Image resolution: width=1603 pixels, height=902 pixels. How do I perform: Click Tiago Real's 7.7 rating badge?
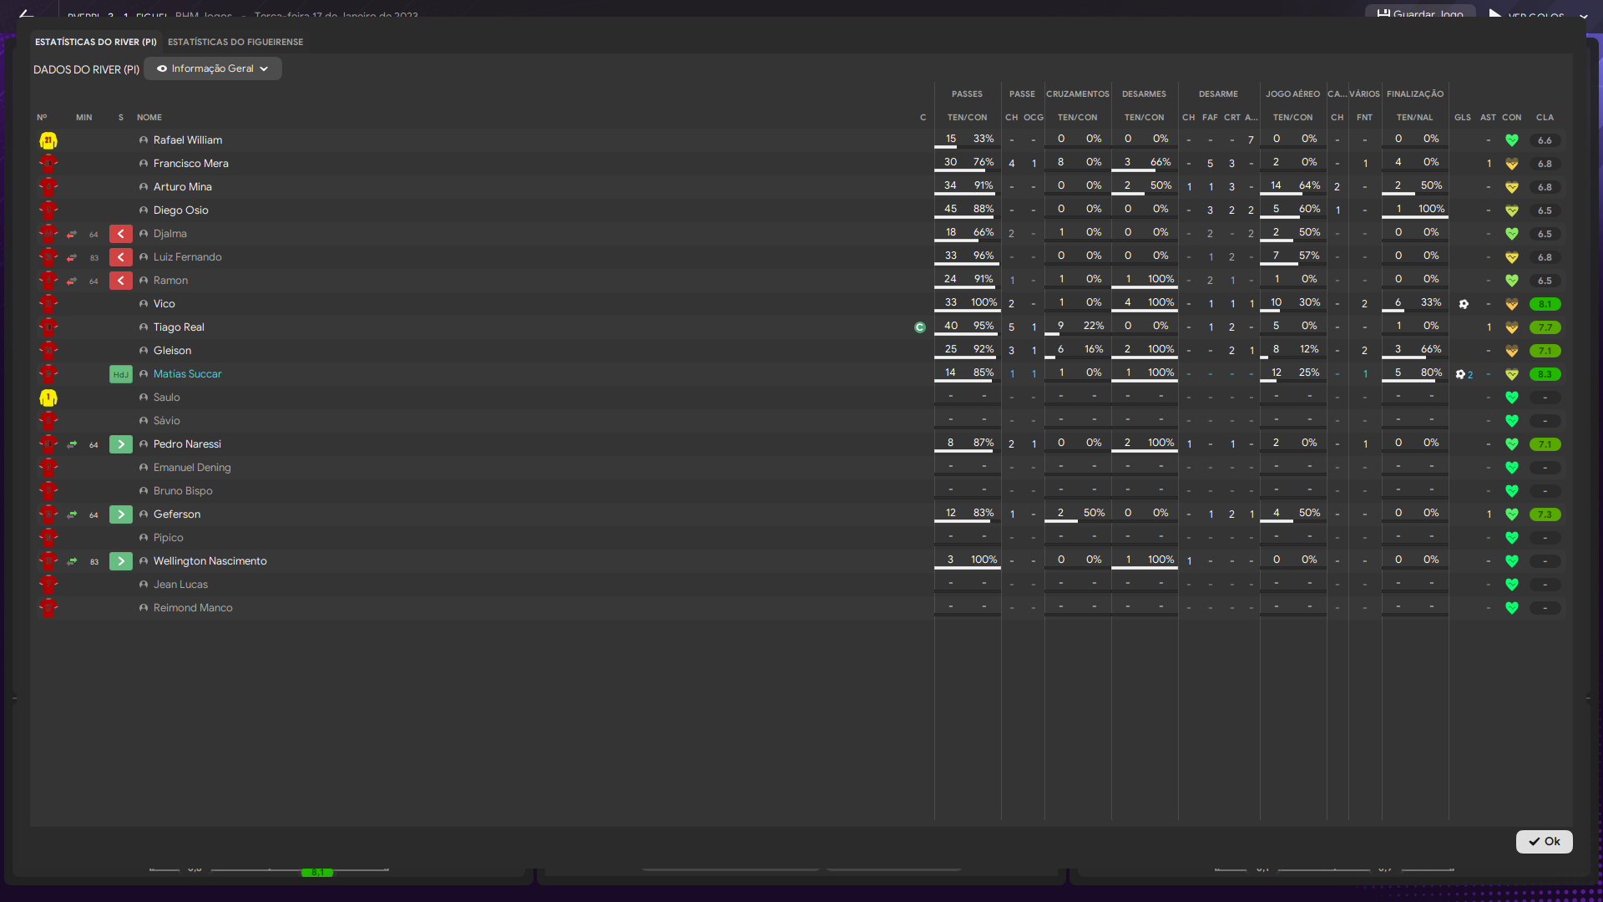pyautogui.click(x=1545, y=327)
